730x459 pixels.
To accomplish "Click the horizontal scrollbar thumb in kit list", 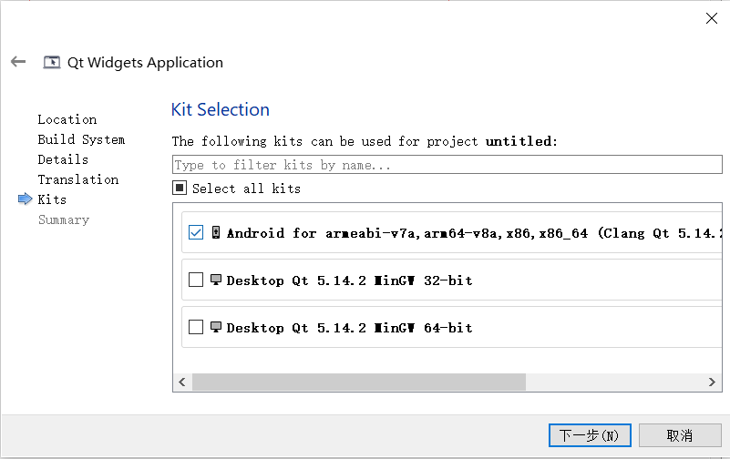I will click(359, 382).
